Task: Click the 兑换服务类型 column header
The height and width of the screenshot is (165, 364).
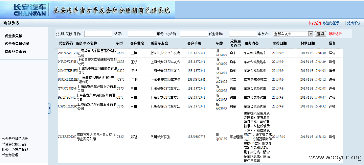Action: [235, 43]
